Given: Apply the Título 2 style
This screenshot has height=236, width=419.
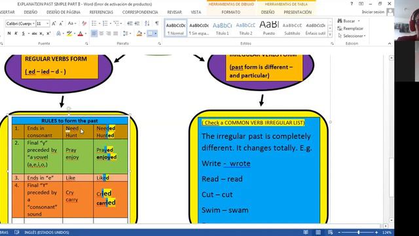Looking at the screenshot, I should click(246, 28).
